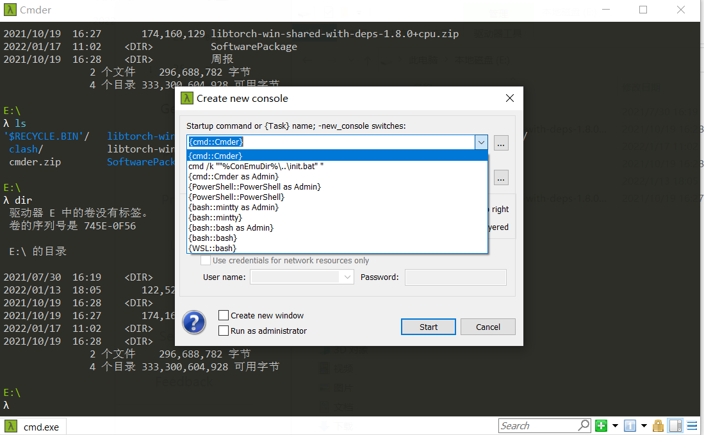This screenshot has height=435, width=704.
Task: Open the hamburger settings menu icon
Action: click(x=692, y=425)
